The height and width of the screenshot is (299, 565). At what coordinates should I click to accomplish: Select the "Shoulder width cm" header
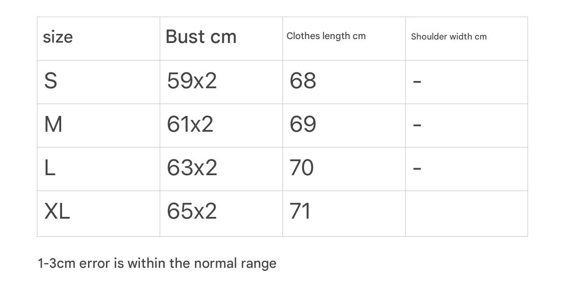pyautogui.click(x=449, y=37)
